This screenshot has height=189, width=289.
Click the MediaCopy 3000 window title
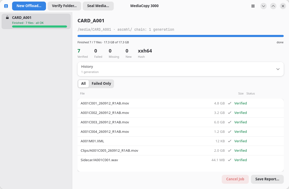pyautogui.click(x=145, y=6)
